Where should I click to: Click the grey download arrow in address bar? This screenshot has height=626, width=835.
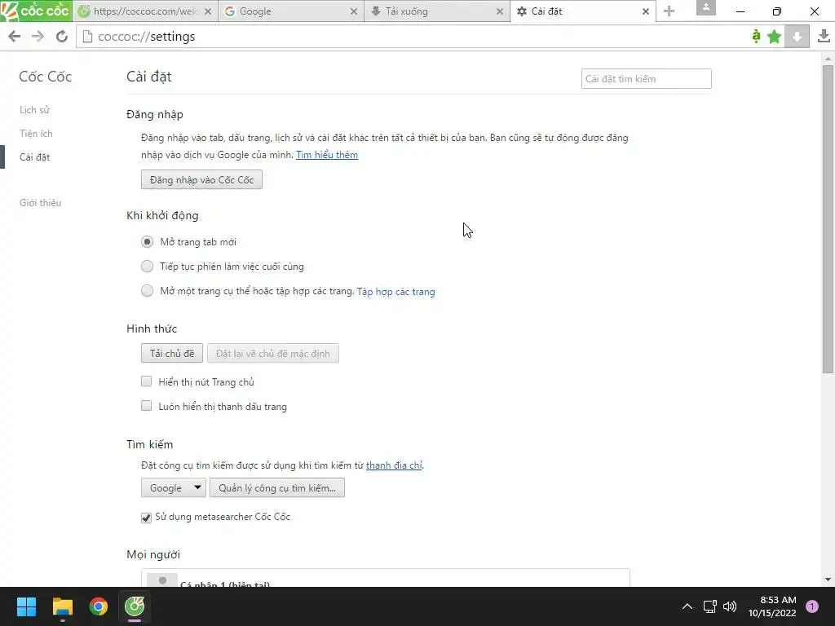click(x=797, y=36)
